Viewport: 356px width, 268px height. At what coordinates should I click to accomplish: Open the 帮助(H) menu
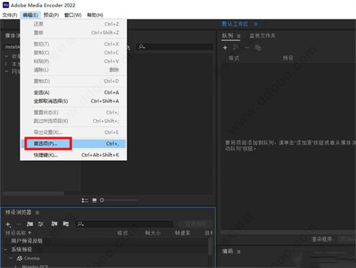(x=95, y=15)
